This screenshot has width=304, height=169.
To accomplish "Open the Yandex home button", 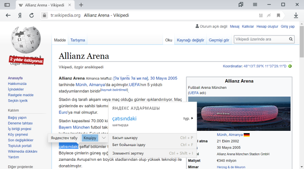I will [x=20, y=15].
